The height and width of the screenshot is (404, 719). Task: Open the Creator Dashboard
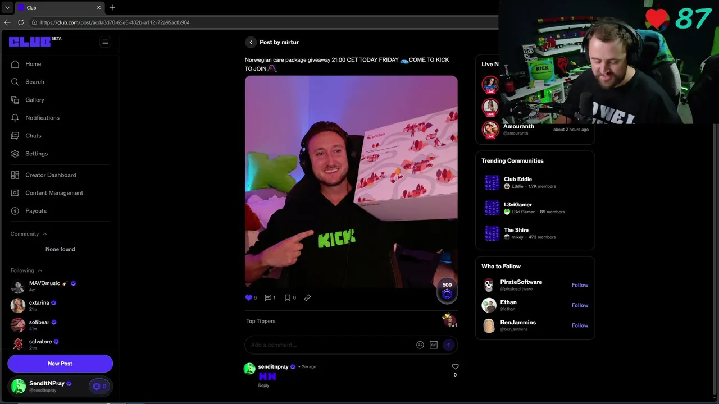[51, 175]
